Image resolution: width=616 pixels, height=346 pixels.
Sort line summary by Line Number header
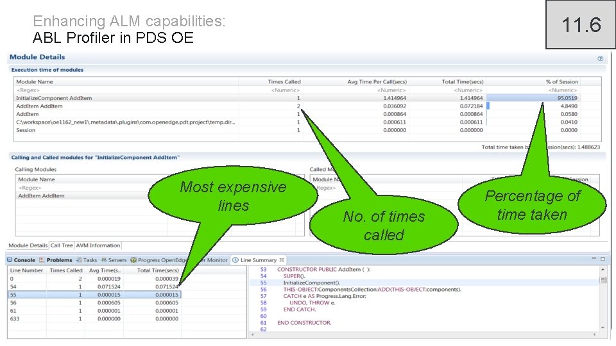click(26, 270)
